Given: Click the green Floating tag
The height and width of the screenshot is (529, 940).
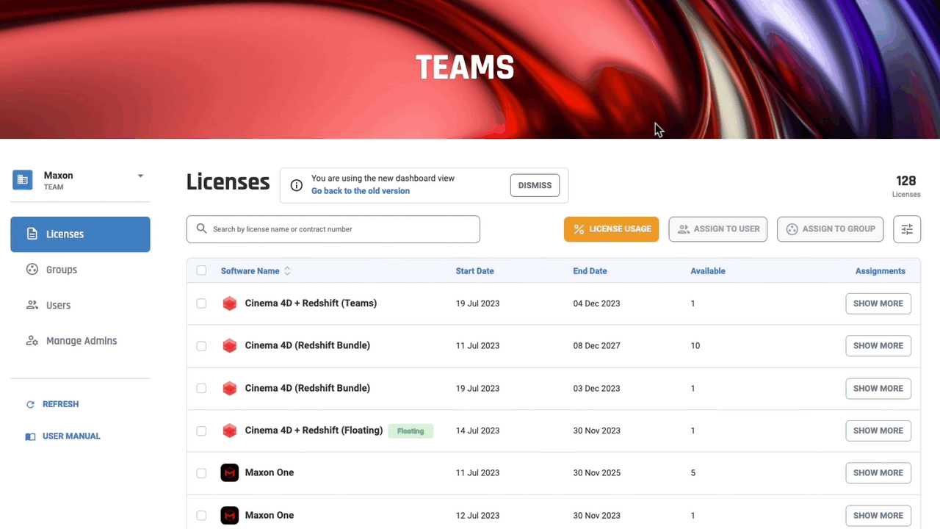Looking at the screenshot, I should (411, 431).
